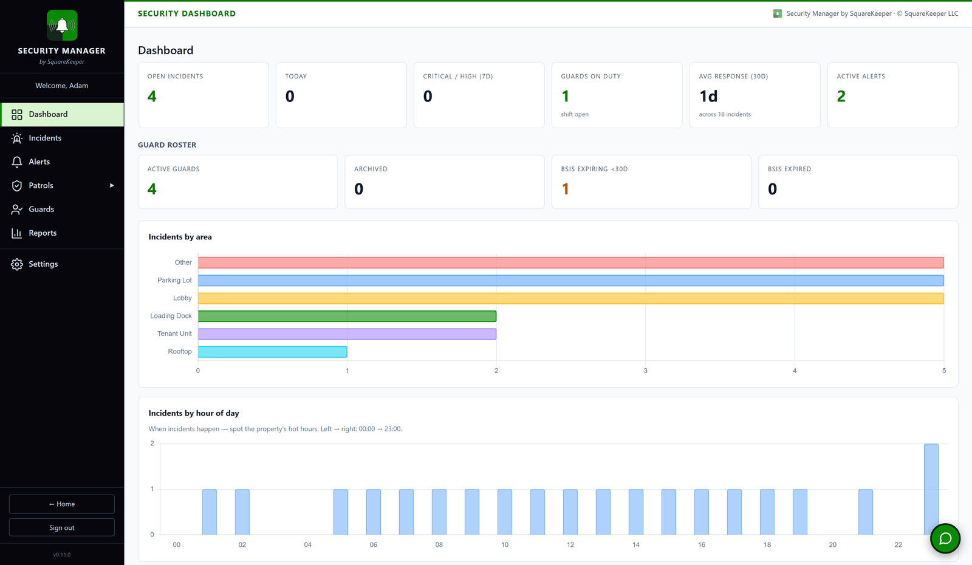Click the Archived guards card

(x=444, y=182)
